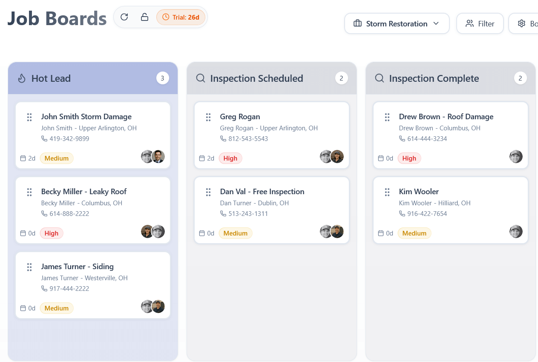Expand the Storm Restoration board dropdown

(397, 23)
